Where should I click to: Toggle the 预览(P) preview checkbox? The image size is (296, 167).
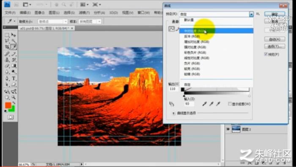coord(266,54)
